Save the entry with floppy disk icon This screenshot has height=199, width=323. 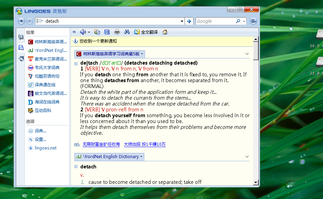(x=107, y=32)
